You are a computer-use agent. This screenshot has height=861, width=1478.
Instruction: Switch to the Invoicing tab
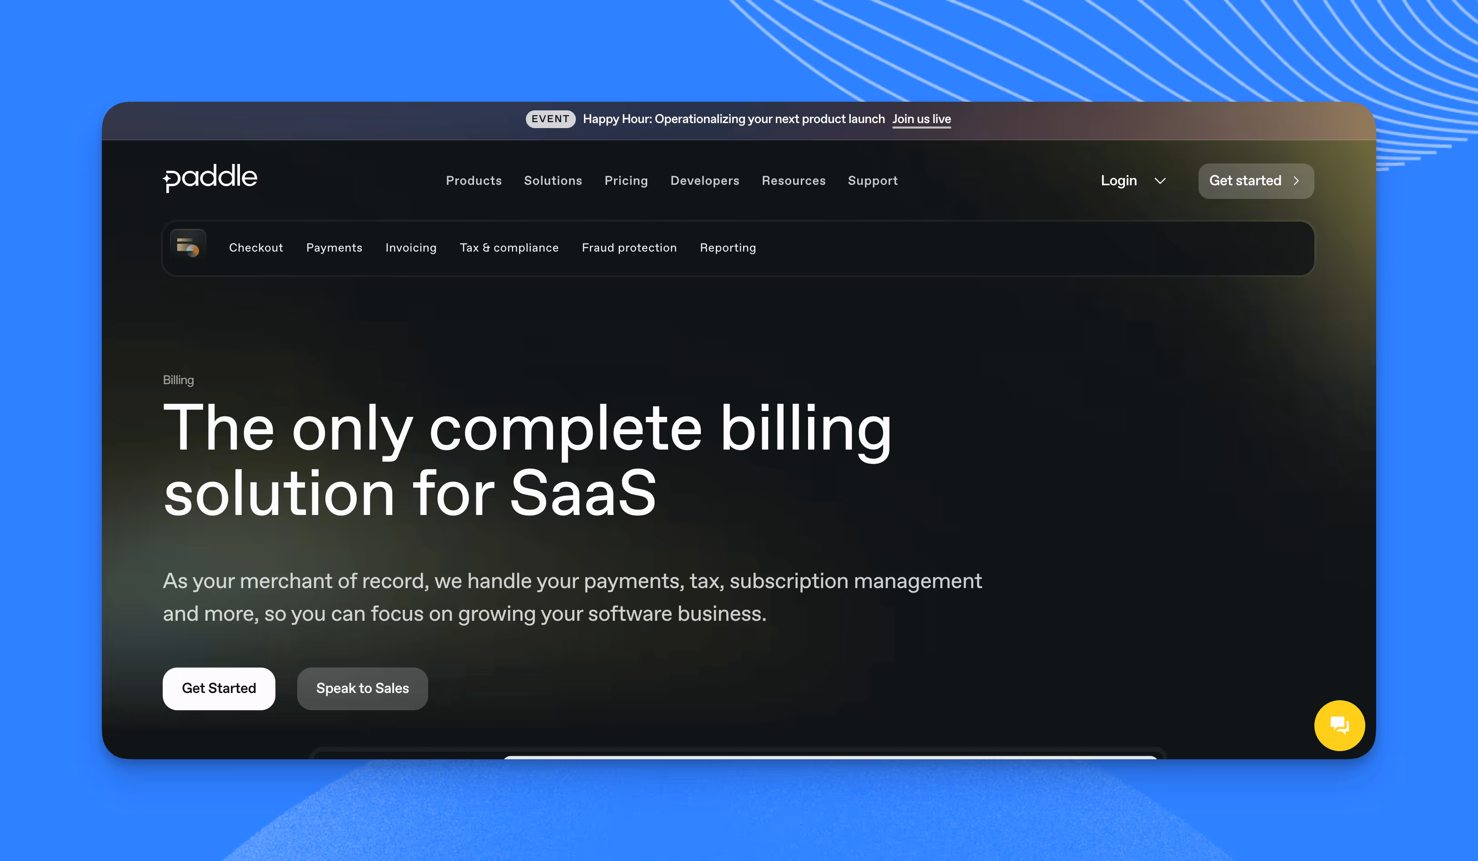pos(410,248)
